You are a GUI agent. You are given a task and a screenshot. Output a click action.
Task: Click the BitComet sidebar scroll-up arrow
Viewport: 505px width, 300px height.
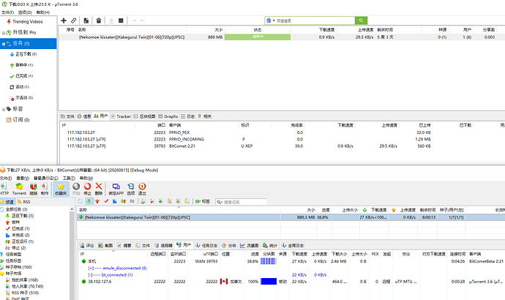coord(72,209)
